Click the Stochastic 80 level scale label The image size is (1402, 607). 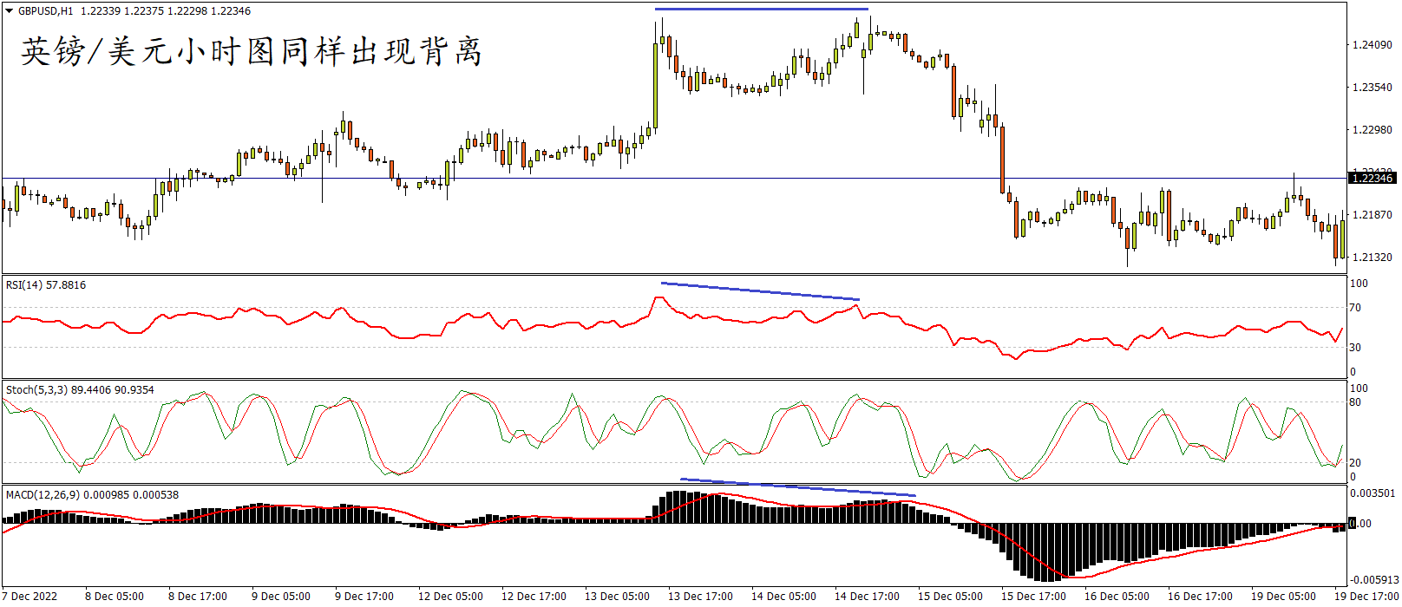tap(1355, 402)
